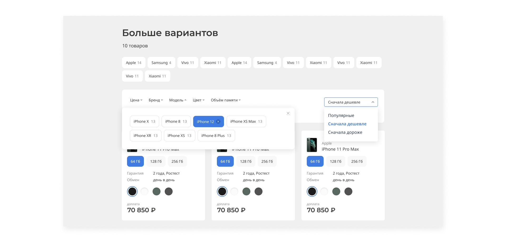The image size is (506, 237).
Task: Select dark gray color swatch in left card
Action: point(169,191)
